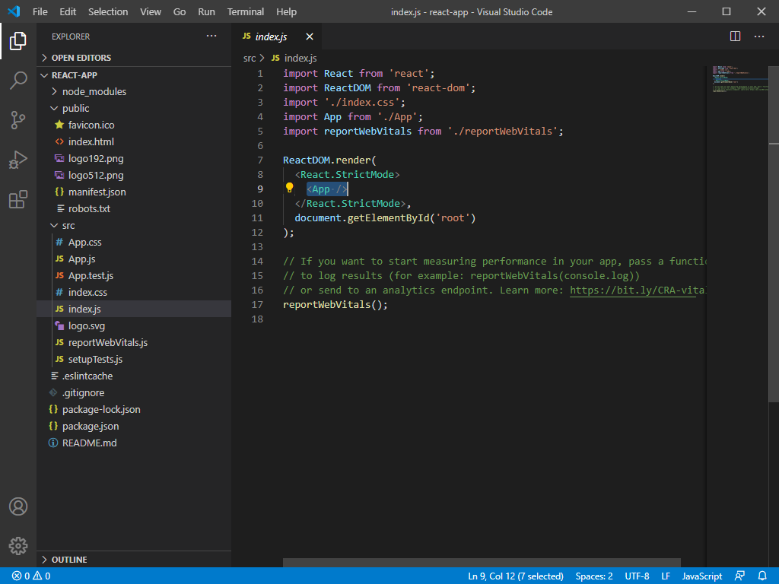This screenshot has height=584, width=779.
Task: Follow the bit.ly/CRA-vitals link in comment
Action: pos(638,290)
